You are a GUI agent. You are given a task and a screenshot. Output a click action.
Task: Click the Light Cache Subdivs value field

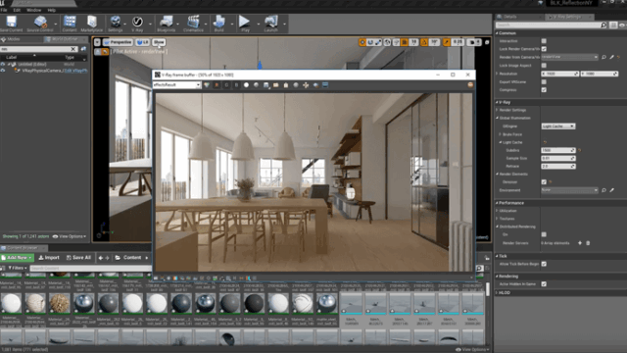[558, 150]
